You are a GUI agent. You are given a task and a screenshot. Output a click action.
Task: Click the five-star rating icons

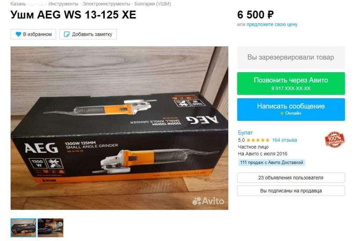click(258, 140)
